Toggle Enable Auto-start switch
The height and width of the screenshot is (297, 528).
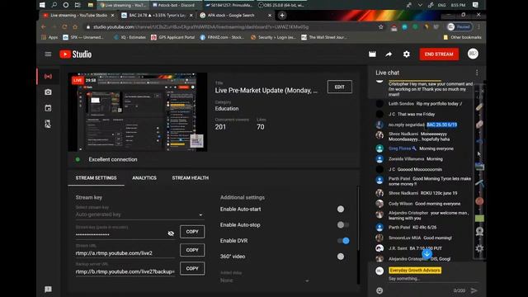click(342, 209)
